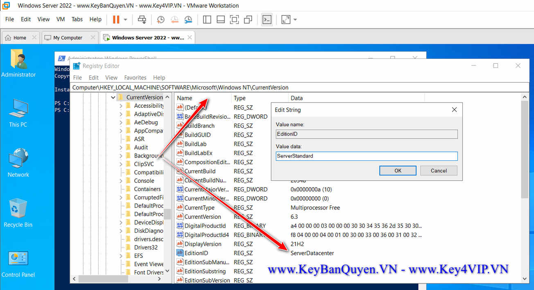Select the DigitalProductId binary value icon
The height and width of the screenshot is (290, 534).
180,226
